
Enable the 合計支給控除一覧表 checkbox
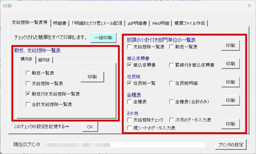tap(28, 104)
